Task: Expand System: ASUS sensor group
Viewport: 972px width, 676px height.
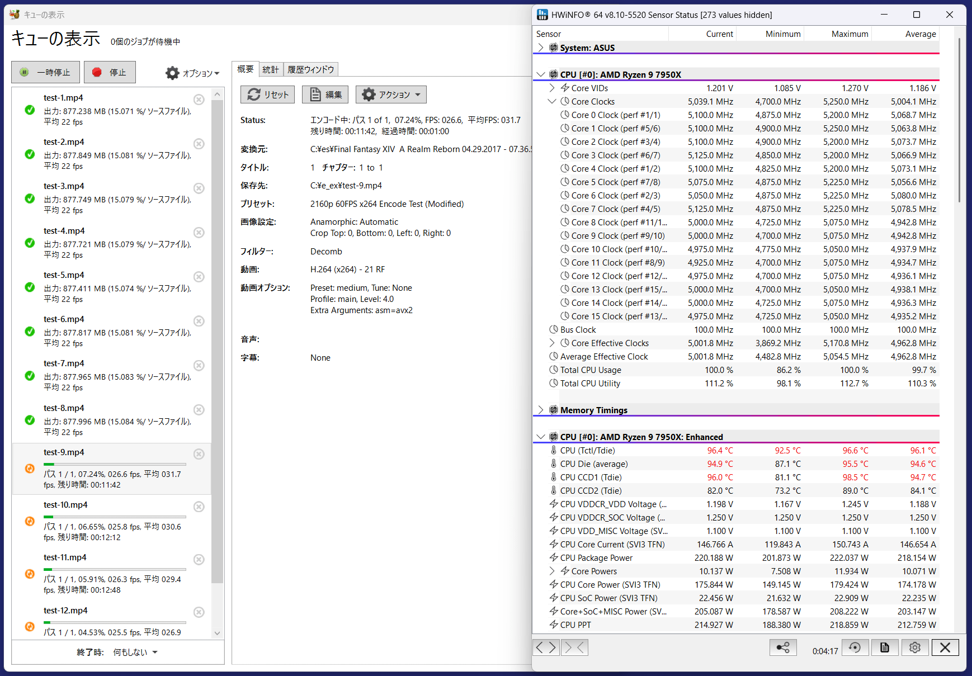Action: [x=540, y=48]
